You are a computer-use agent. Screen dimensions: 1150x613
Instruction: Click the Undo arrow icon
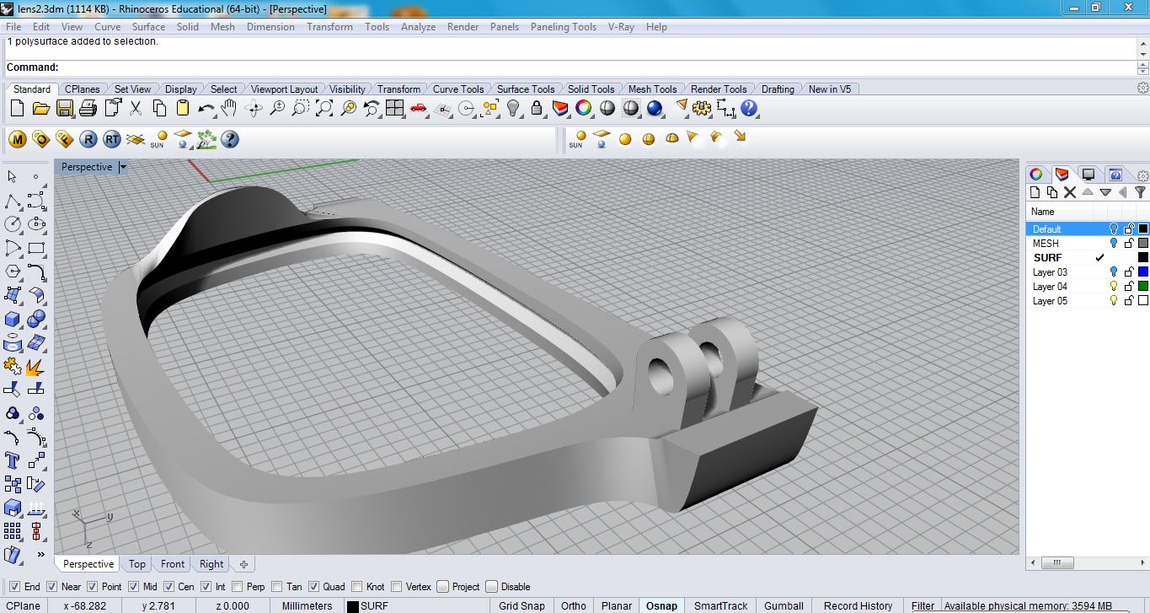point(206,108)
